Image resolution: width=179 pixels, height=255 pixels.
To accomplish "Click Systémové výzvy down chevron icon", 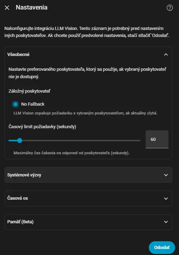I will [166, 175].
